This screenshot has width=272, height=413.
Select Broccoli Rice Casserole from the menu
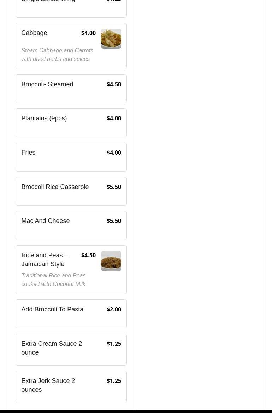[55, 187]
